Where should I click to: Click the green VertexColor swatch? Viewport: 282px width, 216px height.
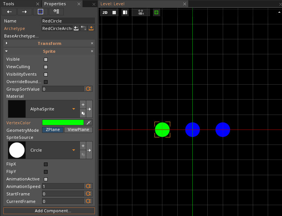[63, 122]
